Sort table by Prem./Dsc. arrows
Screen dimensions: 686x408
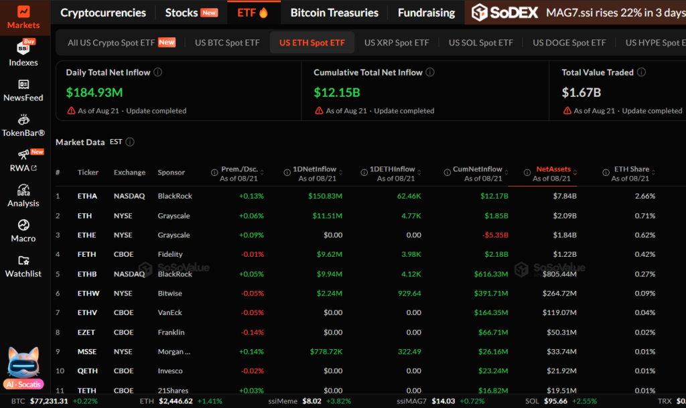pyautogui.click(x=262, y=173)
